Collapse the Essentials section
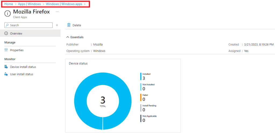This screenshot has width=275, height=134. pos(75,37)
